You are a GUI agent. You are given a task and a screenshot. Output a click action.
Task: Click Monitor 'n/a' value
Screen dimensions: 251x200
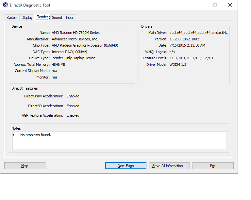tap(54, 77)
